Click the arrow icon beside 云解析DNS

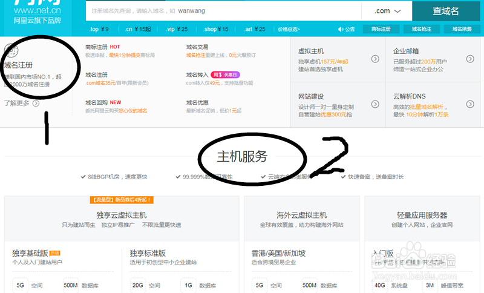click(470, 104)
